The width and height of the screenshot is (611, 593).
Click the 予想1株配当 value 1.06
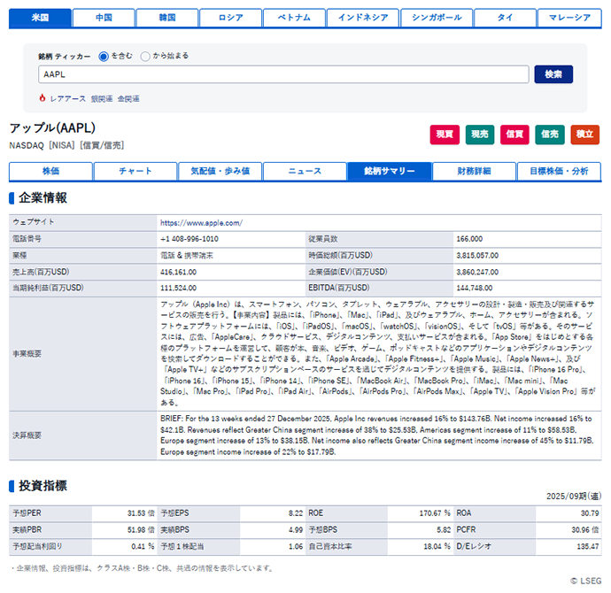pyautogui.click(x=296, y=547)
